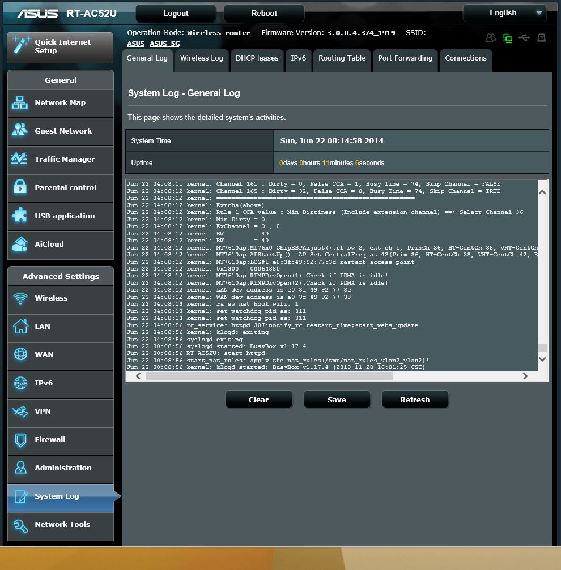
Task: Click the guest network status icon in header
Action: click(x=490, y=38)
